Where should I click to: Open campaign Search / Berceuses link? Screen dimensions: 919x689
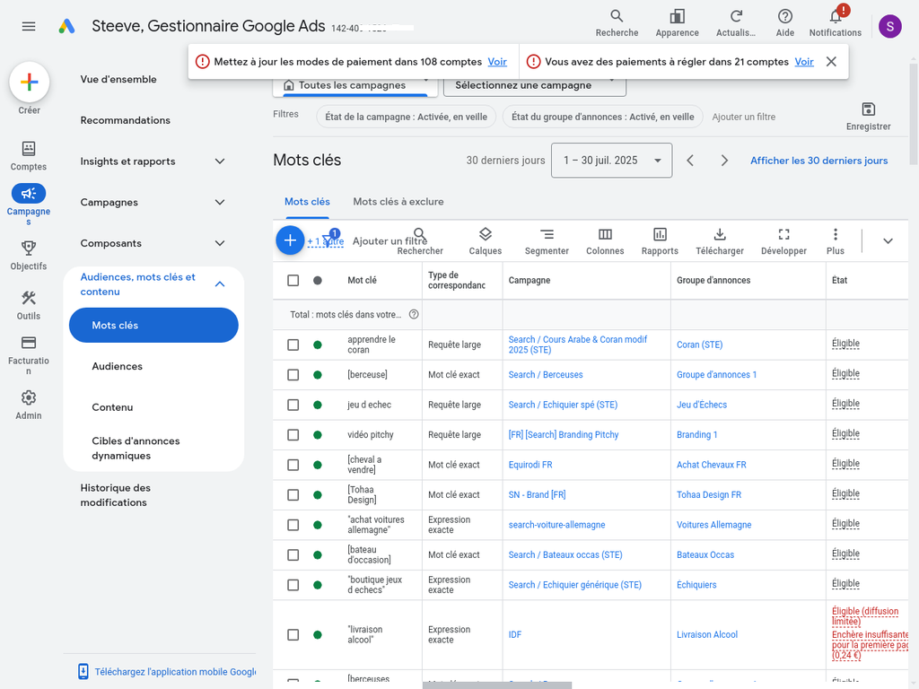coord(546,375)
